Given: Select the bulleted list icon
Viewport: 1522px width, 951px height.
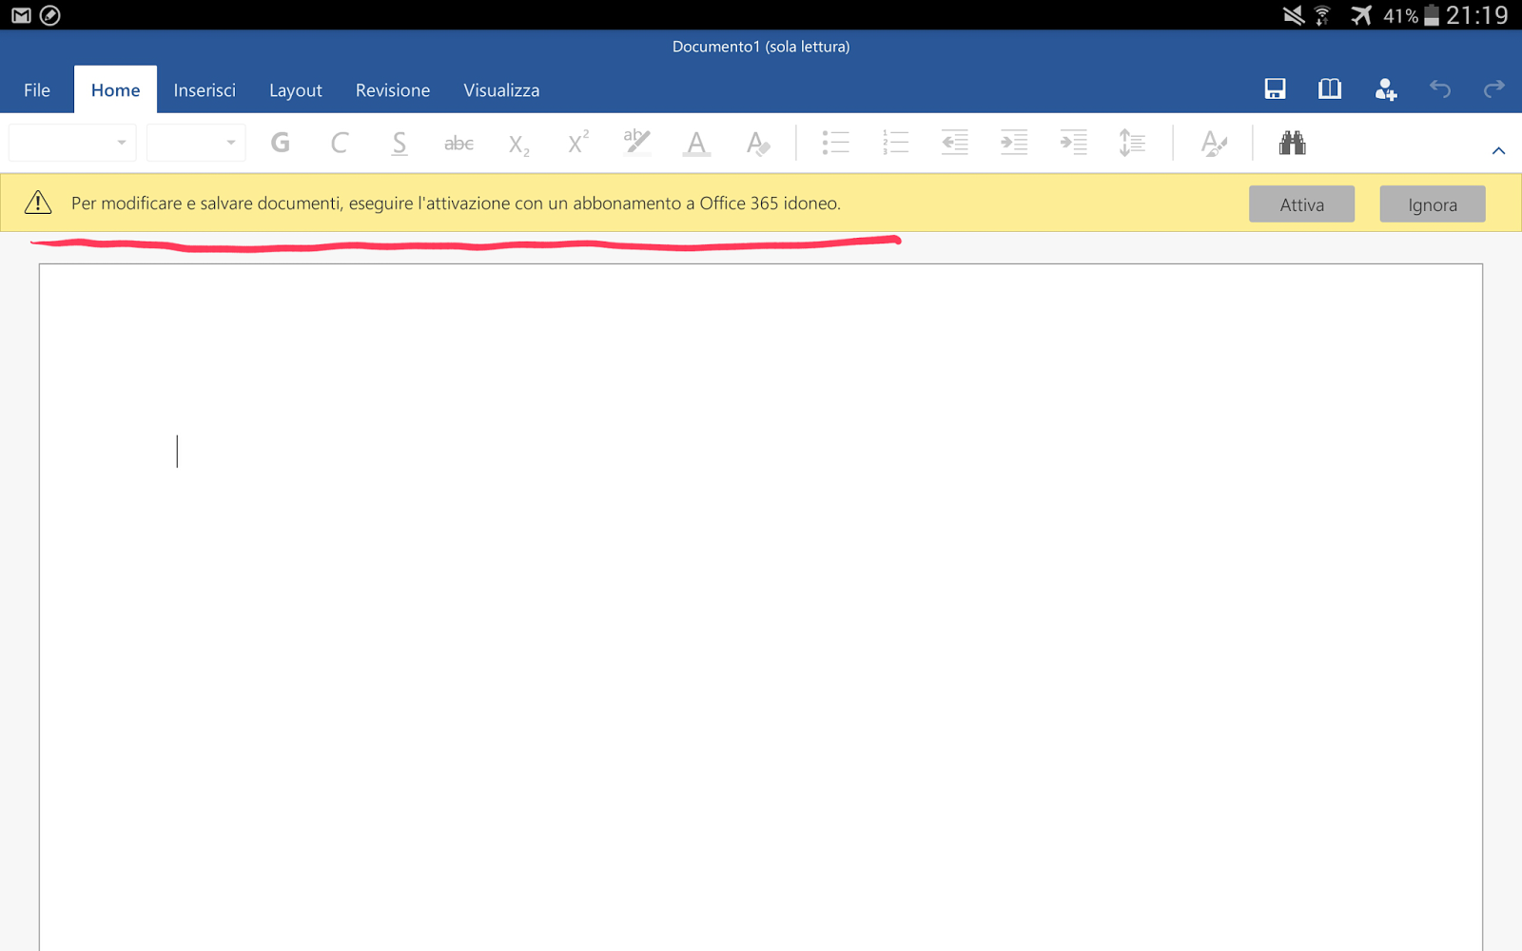Looking at the screenshot, I should coord(835,143).
